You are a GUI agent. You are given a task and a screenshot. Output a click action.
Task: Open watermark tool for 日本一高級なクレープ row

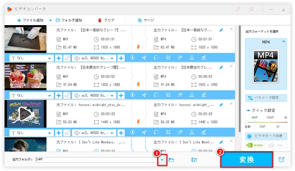click(x=192, y=58)
